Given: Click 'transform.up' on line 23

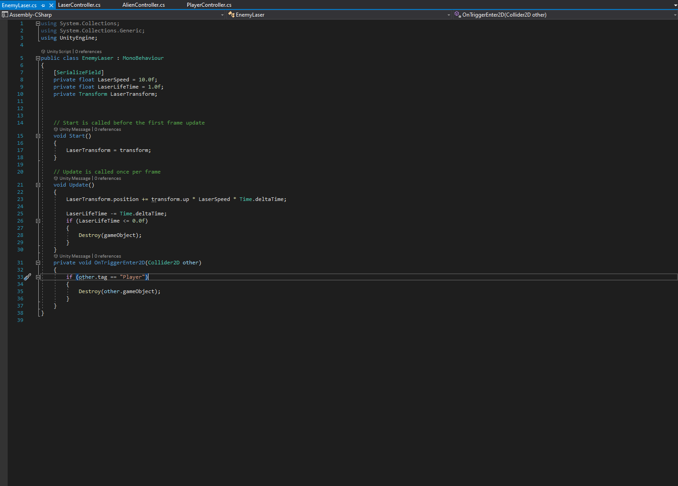Looking at the screenshot, I should [x=170, y=199].
